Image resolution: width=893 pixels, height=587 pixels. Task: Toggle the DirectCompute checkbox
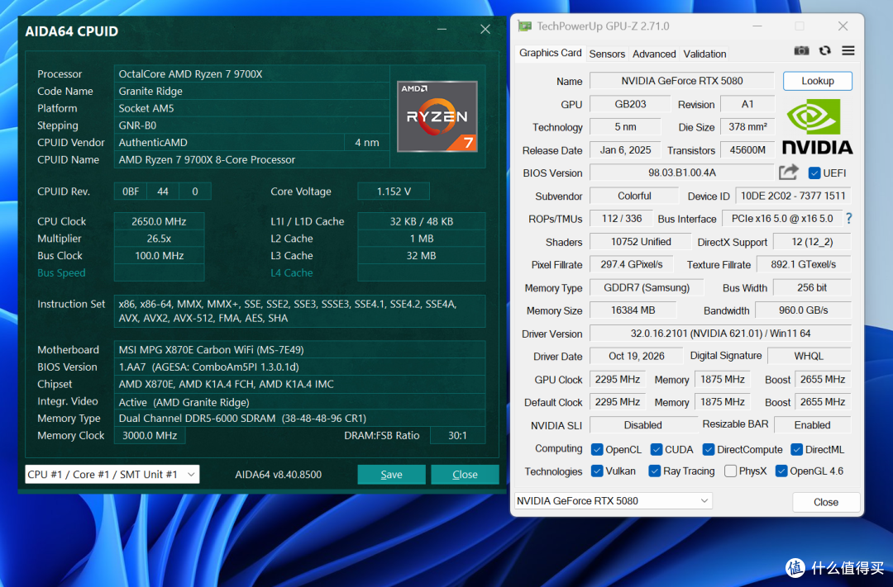[x=709, y=449]
